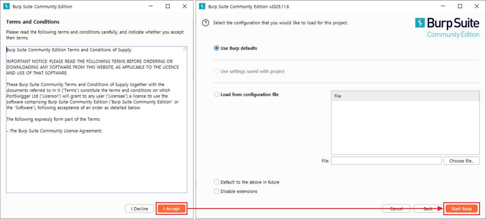Minimize the Terms and Conditions window
This screenshot has height=219, width=486.
pos(151,6)
